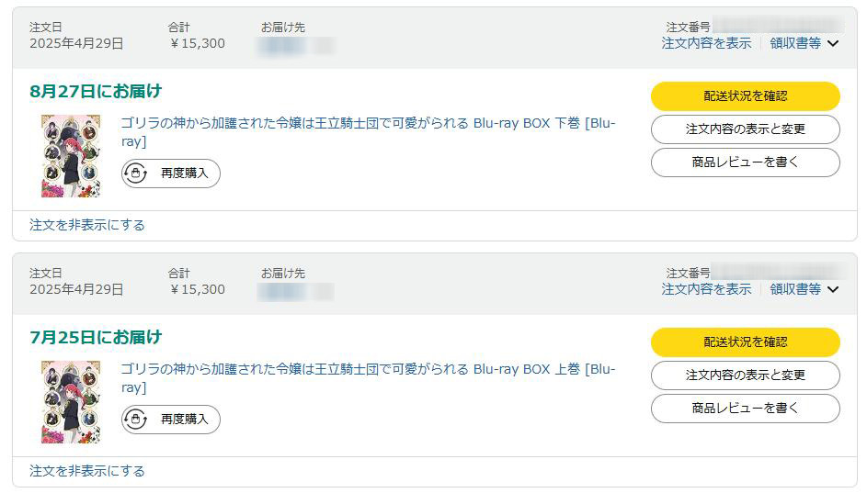Click 注文内容の表示と変更 in second order
The width and height of the screenshot is (867, 493).
(x=746, y=375)
